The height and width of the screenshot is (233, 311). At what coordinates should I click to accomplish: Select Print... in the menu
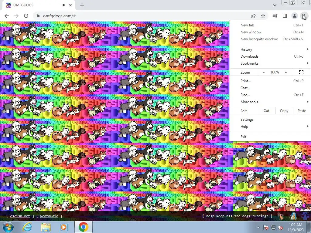point(270,81)
